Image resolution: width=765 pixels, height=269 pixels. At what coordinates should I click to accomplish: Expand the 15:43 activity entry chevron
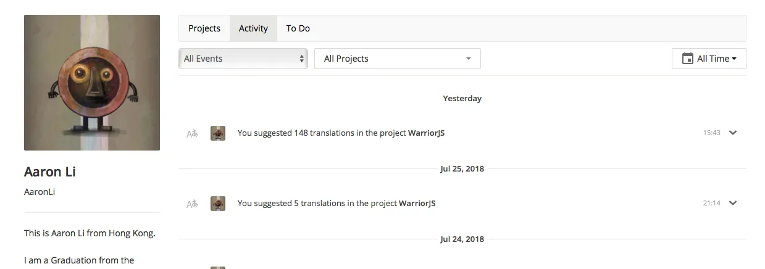pos(733,133)
